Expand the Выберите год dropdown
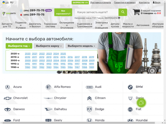Viewport: 166px width, 124px height. pyautogui.click(x=19, y=46)
